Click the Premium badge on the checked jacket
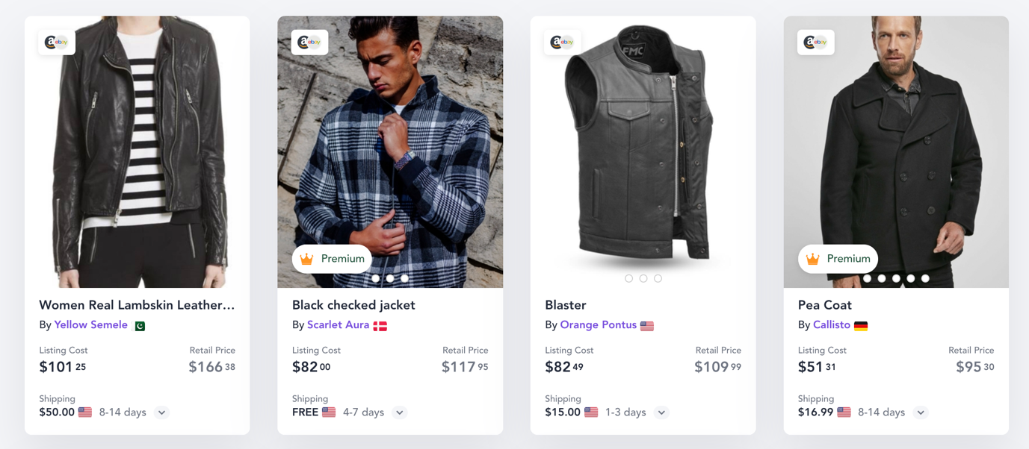Viewport: 1029px width, 449px height. tap(331, 259)
